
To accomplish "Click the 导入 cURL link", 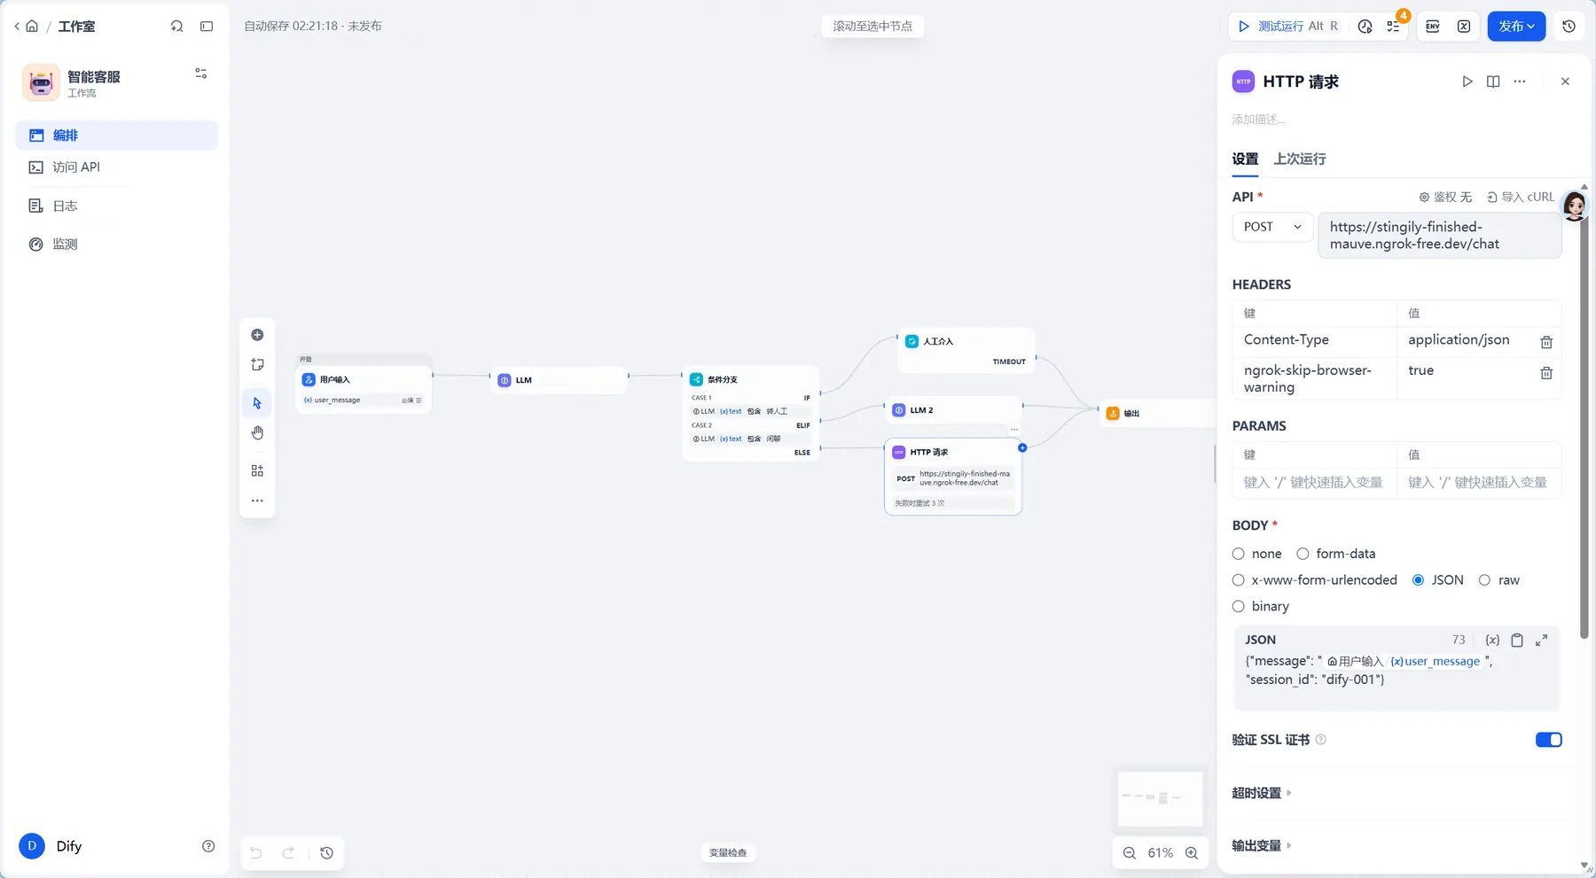I will [1521, 197].
